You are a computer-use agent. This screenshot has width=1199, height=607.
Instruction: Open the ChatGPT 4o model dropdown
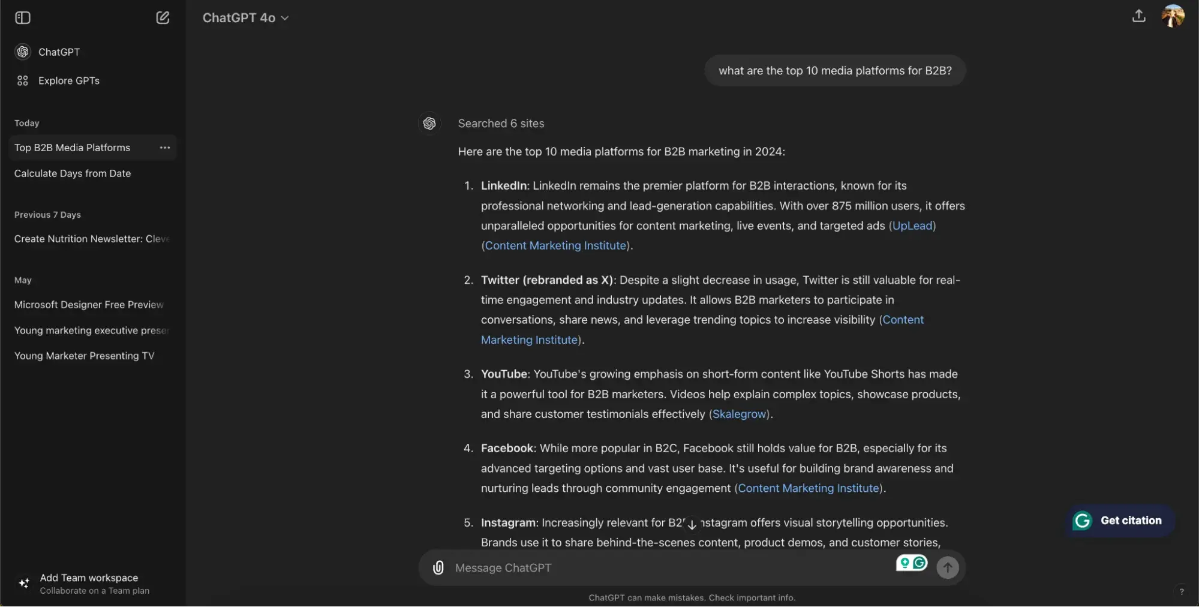point(245,18)
